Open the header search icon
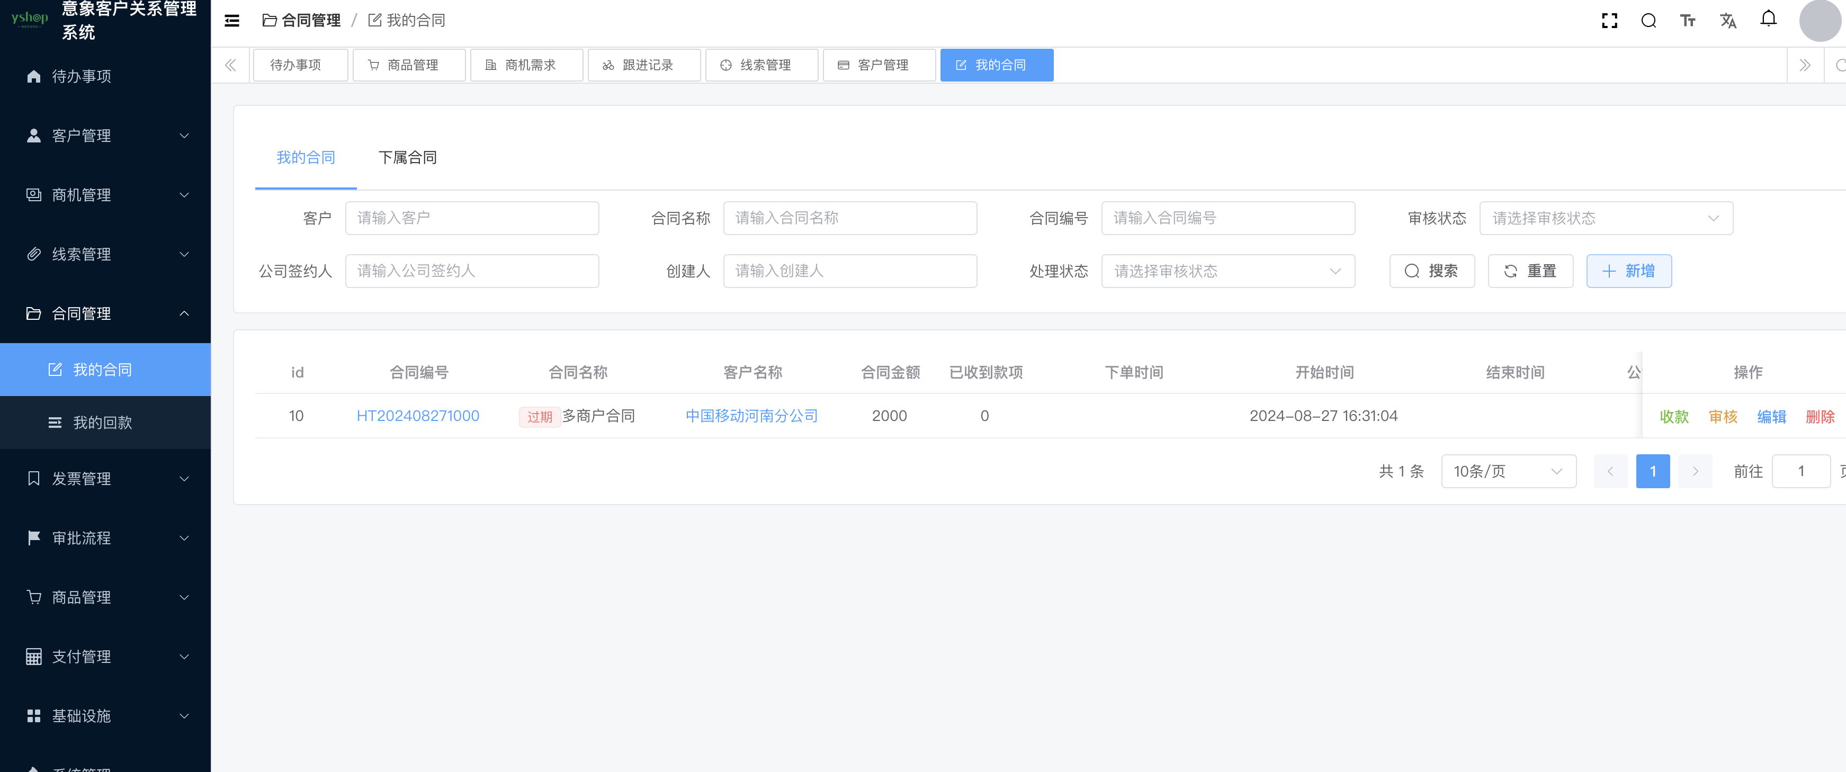 pos(1648,21)
